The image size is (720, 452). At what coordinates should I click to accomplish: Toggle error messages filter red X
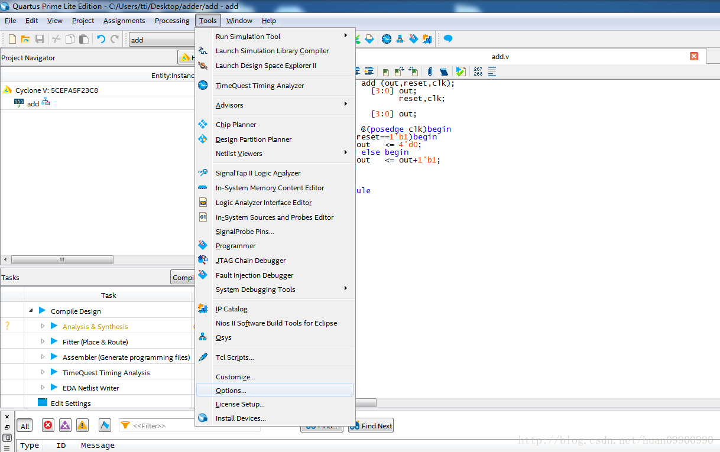[x=48, y=425]
